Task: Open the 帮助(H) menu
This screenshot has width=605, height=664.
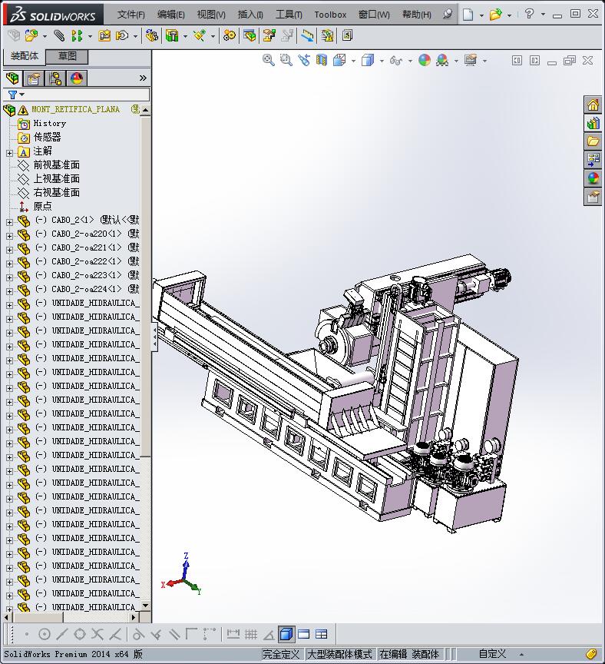Action: coord(417,15)
